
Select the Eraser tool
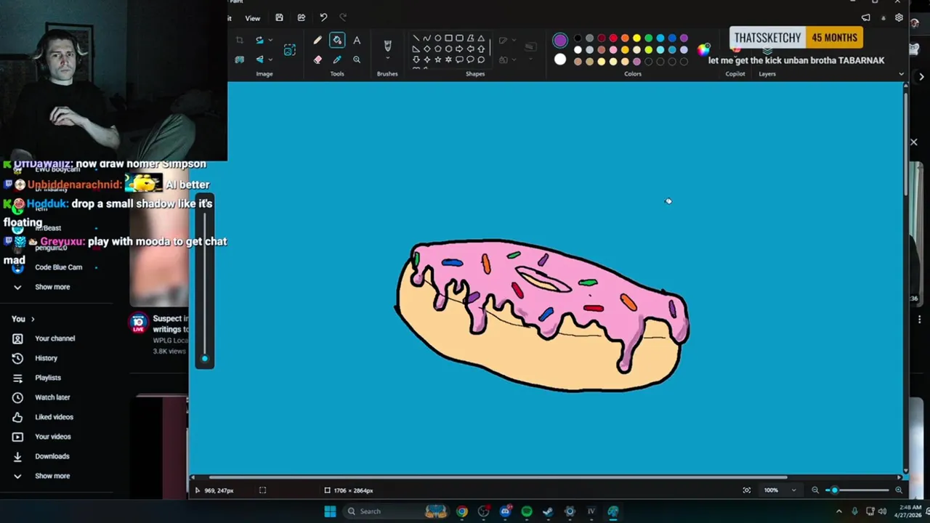tap(318, 60)
